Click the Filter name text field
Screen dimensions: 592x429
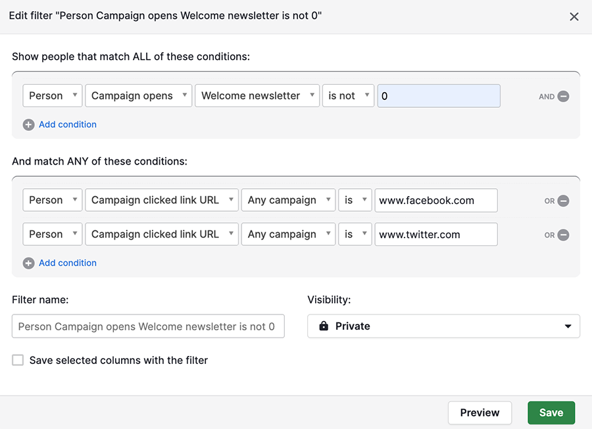coord(148,326)
